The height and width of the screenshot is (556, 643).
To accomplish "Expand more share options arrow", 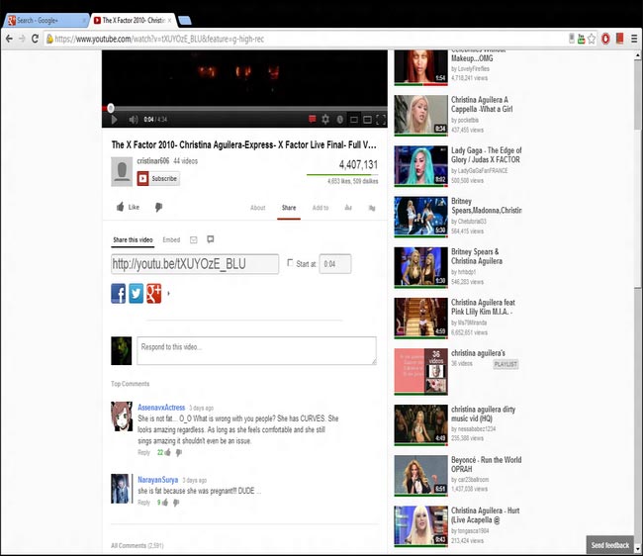I will (168, 294).
